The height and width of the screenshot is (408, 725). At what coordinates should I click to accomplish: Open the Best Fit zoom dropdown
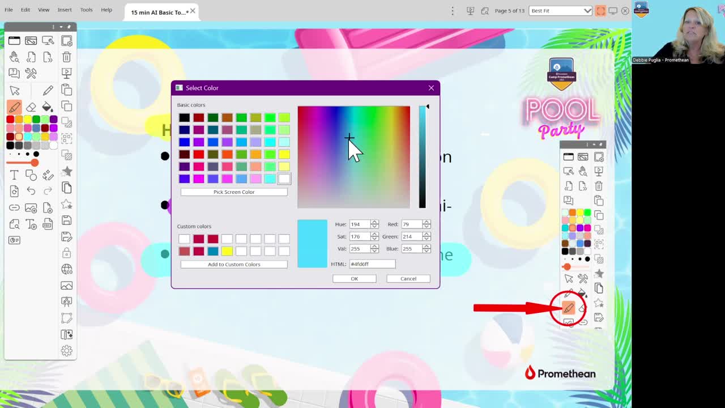[560, 11]
